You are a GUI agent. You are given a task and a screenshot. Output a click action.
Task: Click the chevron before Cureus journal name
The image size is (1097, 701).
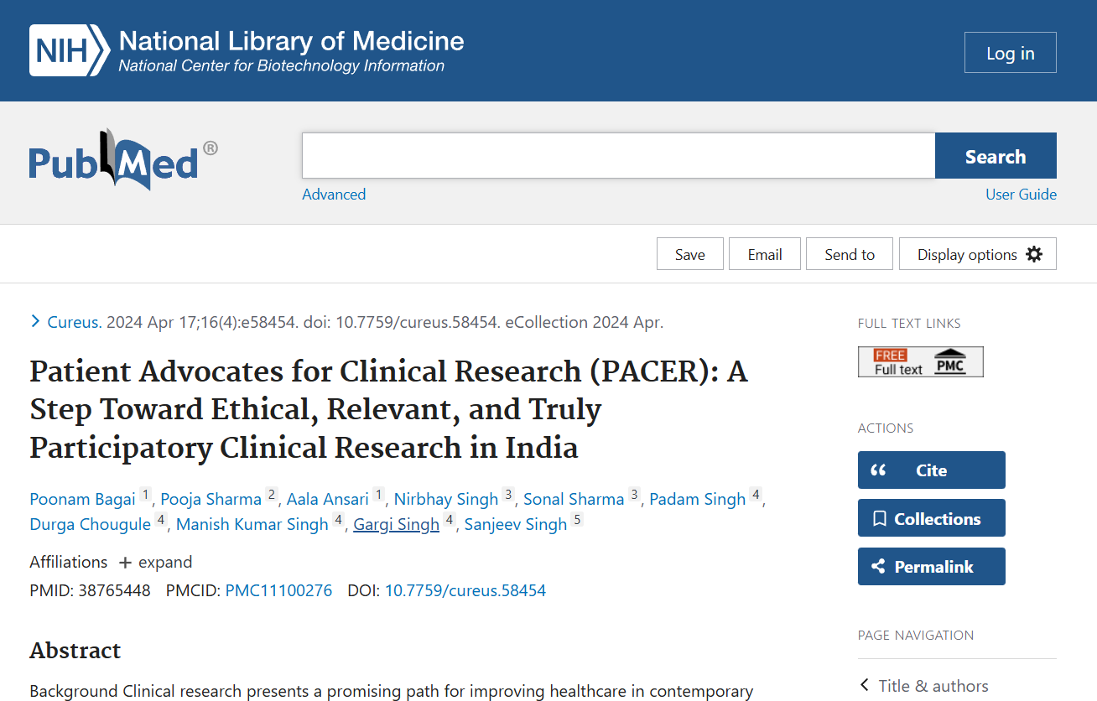35,321
